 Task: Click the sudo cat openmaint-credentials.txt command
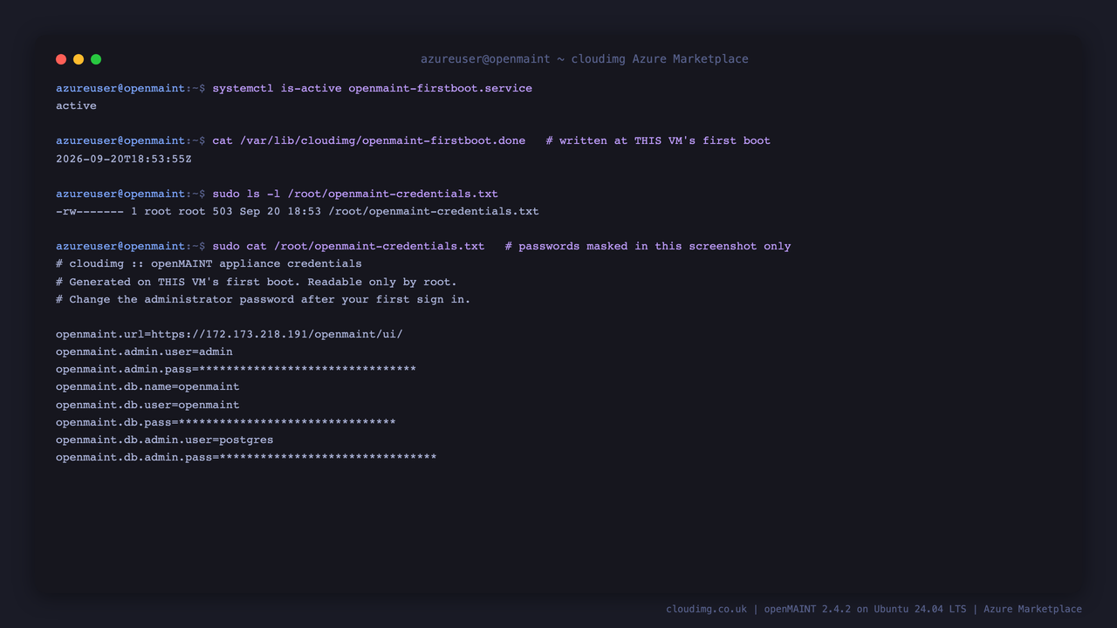[348, 246]
